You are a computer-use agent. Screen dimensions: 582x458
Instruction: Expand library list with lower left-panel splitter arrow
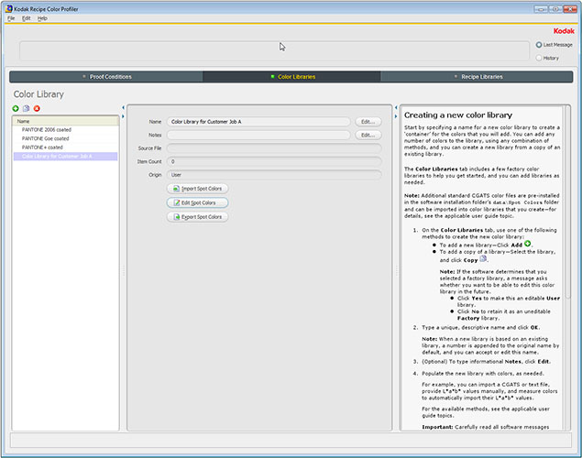pos(123,116)
